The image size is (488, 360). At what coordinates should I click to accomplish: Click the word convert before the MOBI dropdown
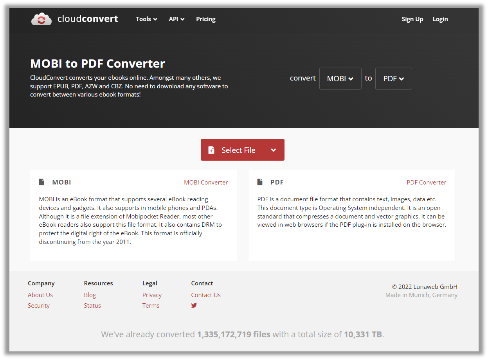[303, 78]
